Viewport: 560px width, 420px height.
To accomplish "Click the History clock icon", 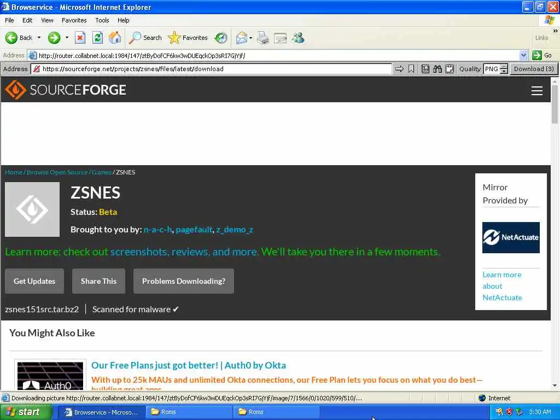I will pyautogui.click(x=221, y=38).
